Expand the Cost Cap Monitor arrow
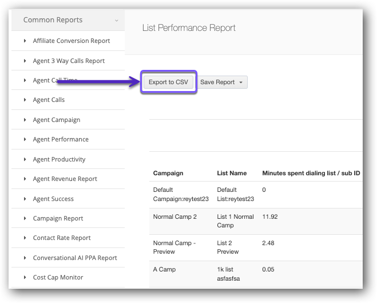 pyautogui.click(x=25, y=277)
